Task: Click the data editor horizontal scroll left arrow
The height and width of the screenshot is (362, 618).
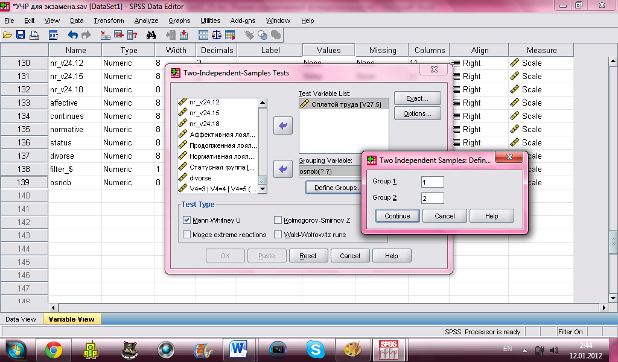Action: click(x=54, y=307)
